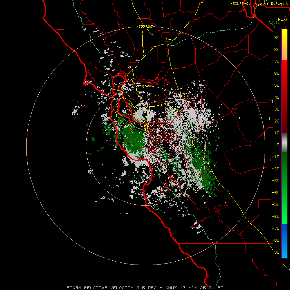The image size is (290, 290).
Task: Select the -20 value on the velocity scale
Action: (x=275, y=169)
